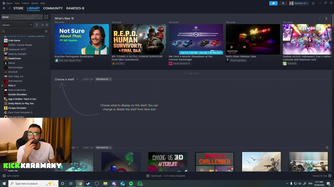Toggle ready-to-play filter icon
Viewport: 334px width, 187px height.
click(x=47, y=25)
